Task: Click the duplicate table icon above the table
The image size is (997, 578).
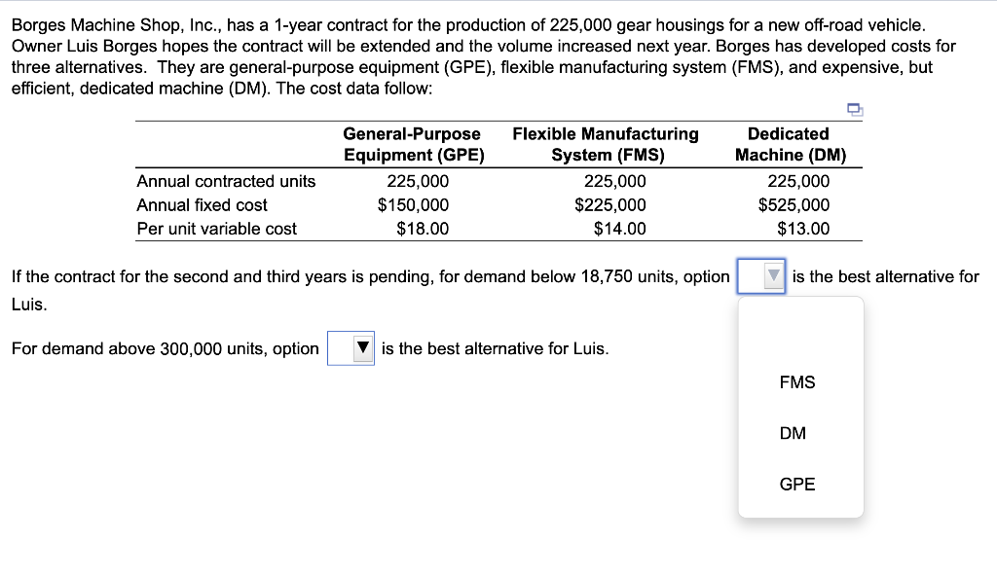Action: click(x=855, y=111)
